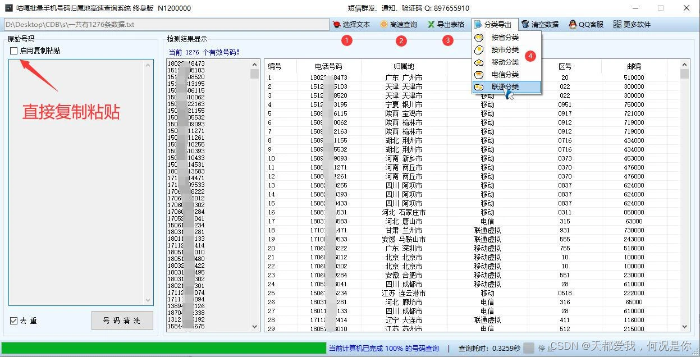Click the 导出表格 Excel icon
This screenshot has height=357, width=700.
pos(431,25)
